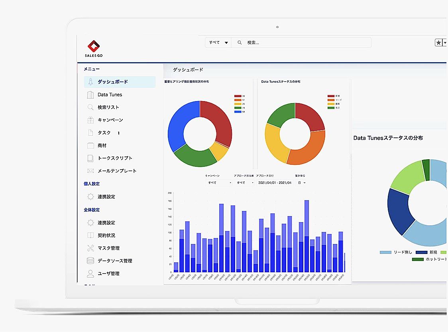Open the すべて search scope dropdown

tap(218, 43)
